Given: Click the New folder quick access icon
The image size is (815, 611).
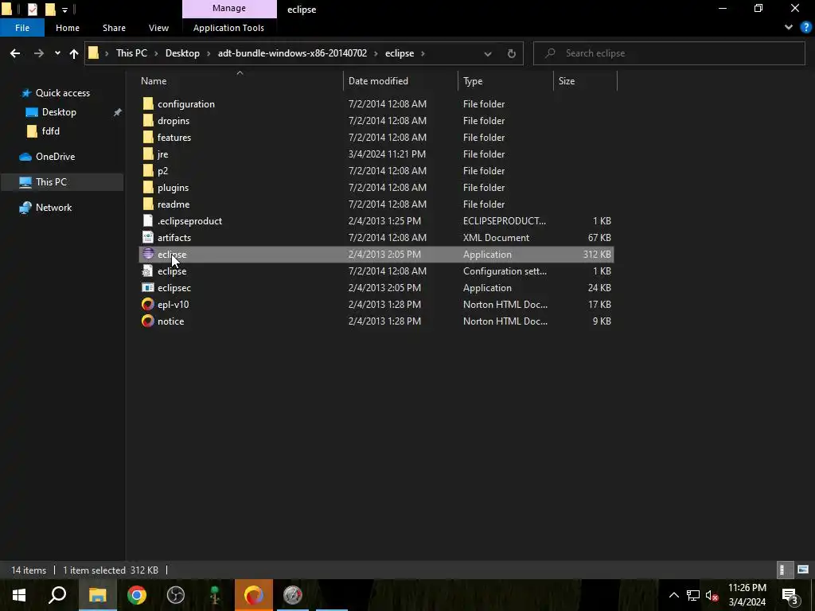Looking at the screenshot, I should [x=50, y=9].
